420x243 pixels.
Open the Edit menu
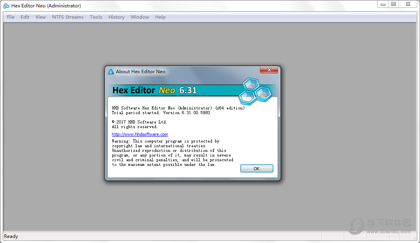pos(24,17)
